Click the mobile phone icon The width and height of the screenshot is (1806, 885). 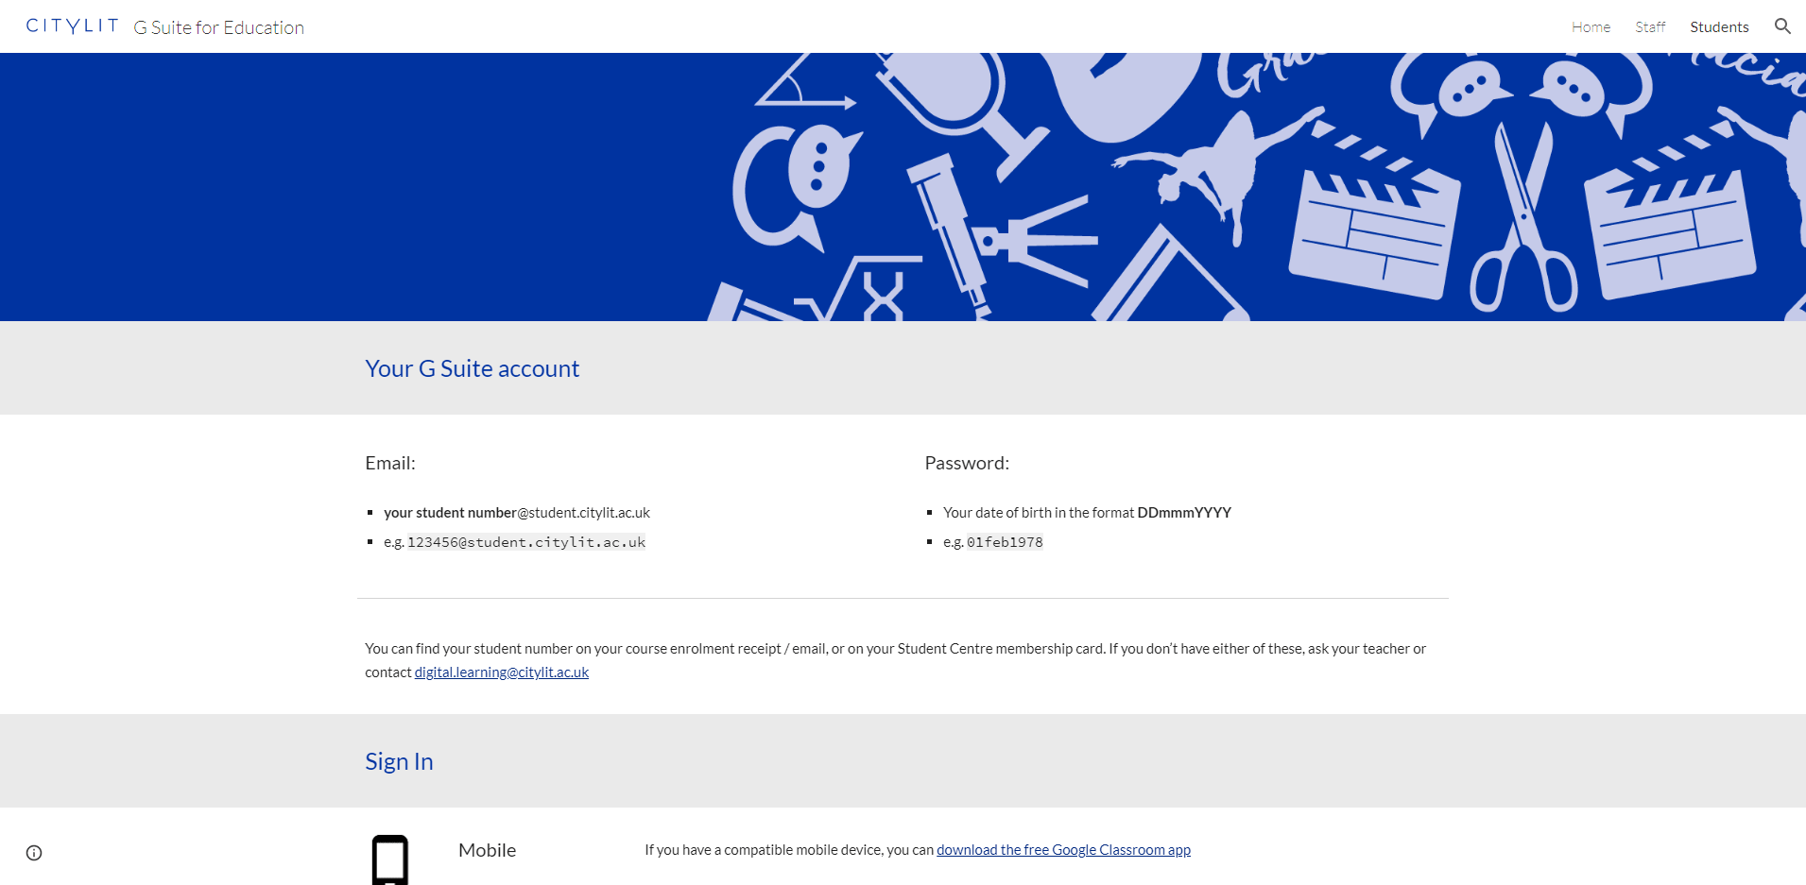coord(390,859)
